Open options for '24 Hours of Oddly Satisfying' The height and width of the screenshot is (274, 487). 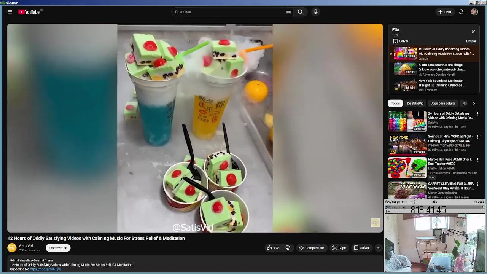coord(478,114)
